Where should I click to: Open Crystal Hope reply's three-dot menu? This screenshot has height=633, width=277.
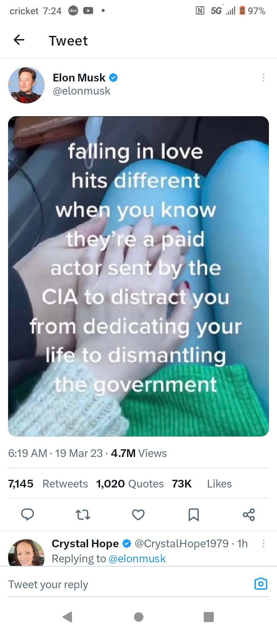263,543
